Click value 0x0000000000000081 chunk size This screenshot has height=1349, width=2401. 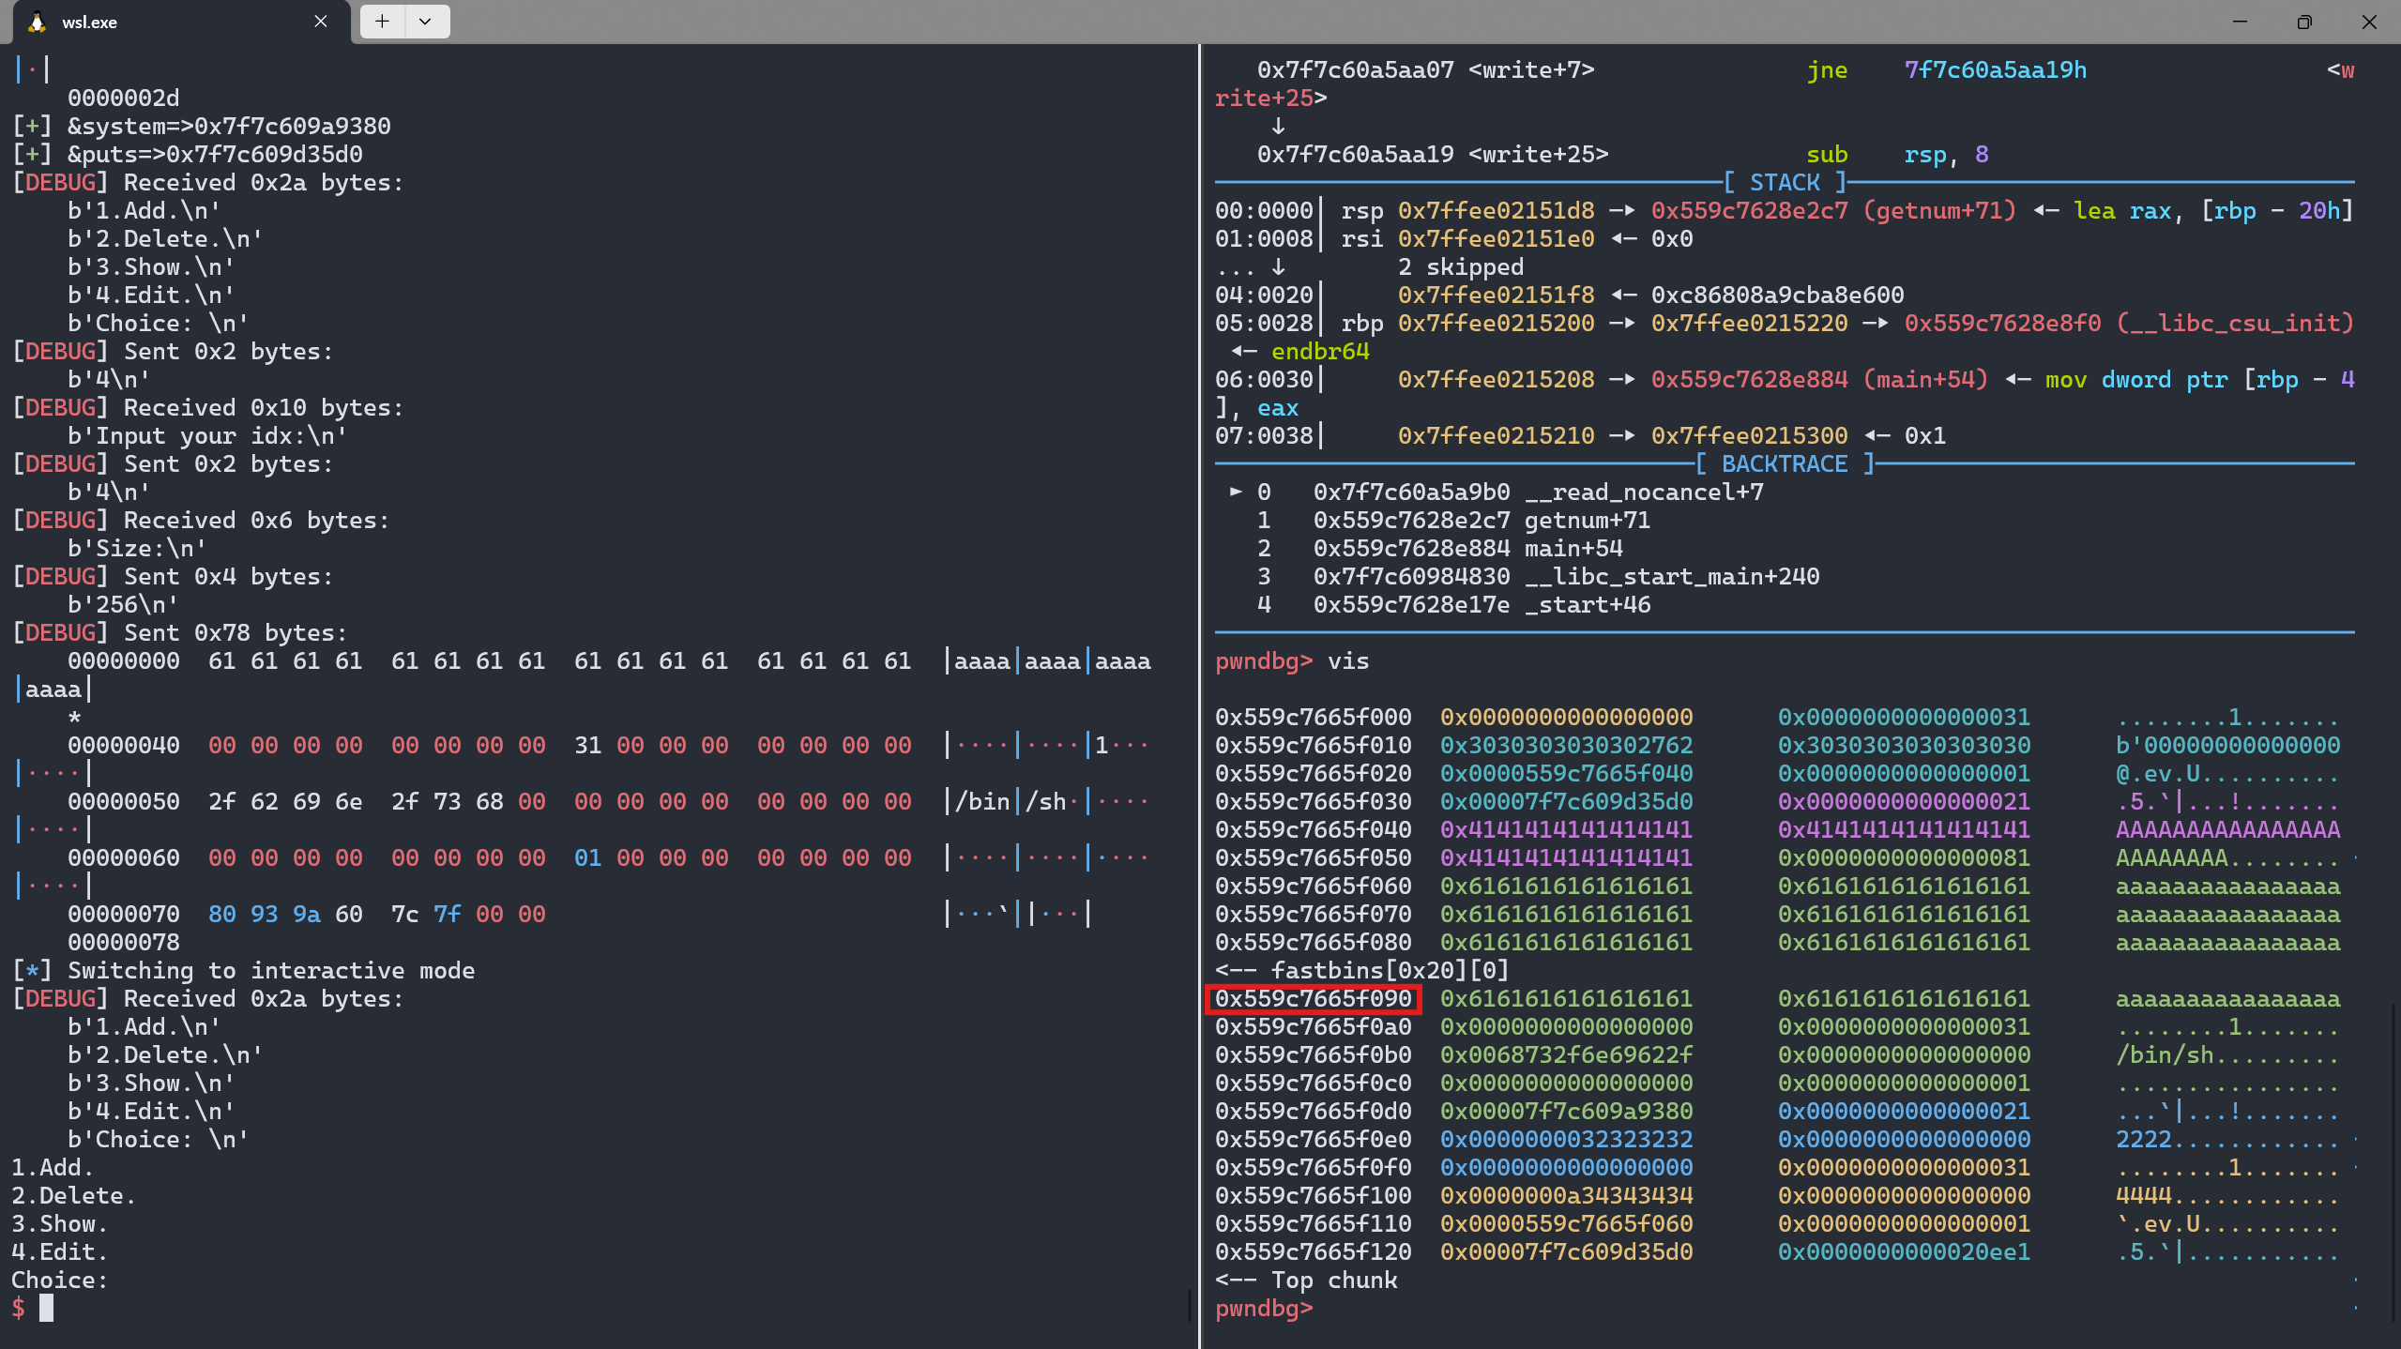(1905, 857)
